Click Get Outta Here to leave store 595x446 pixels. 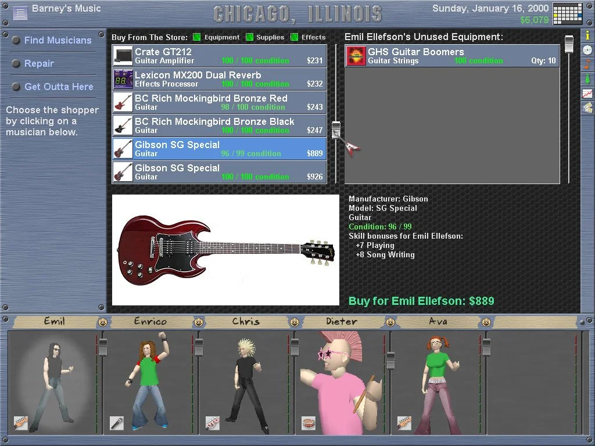(59, 87)
